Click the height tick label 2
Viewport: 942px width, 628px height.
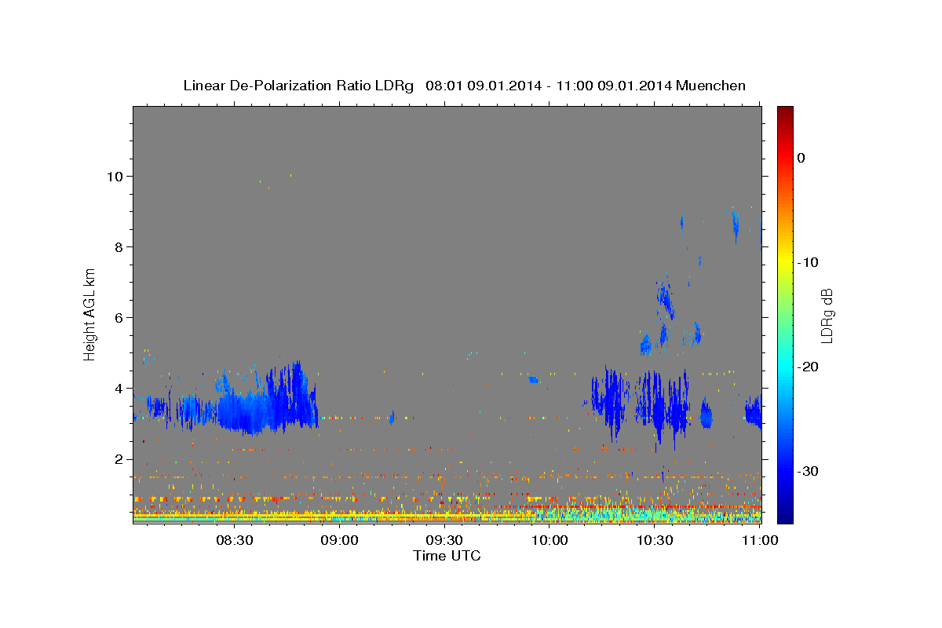(x=118, y=458)
